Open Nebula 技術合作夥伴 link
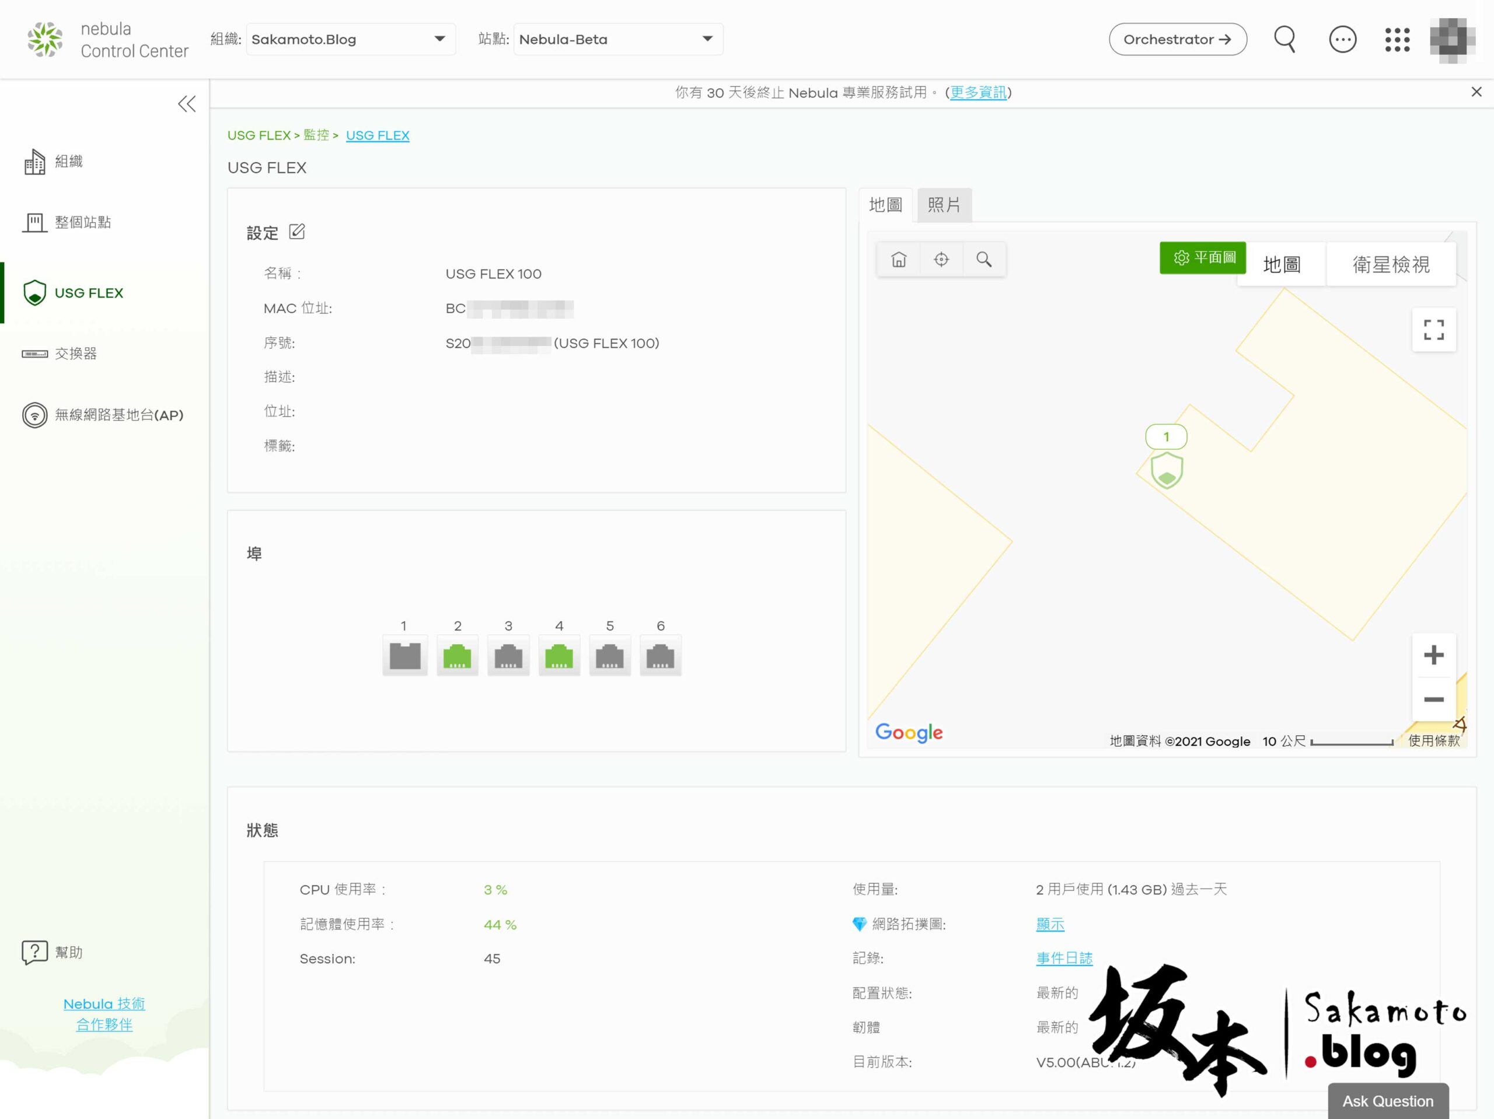This screenshot has height=1119, width=1494. 104,1013
